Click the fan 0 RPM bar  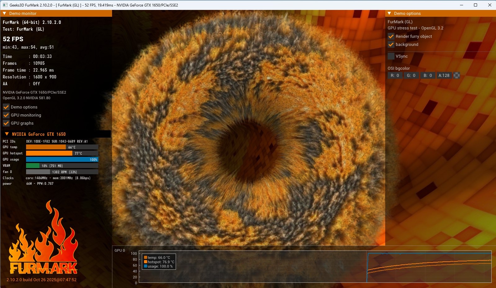[62, 172]
